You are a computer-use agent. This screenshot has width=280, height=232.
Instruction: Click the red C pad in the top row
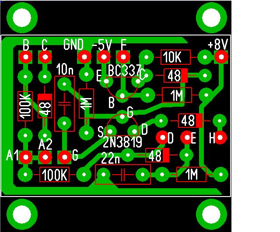[x=45, y=57]
